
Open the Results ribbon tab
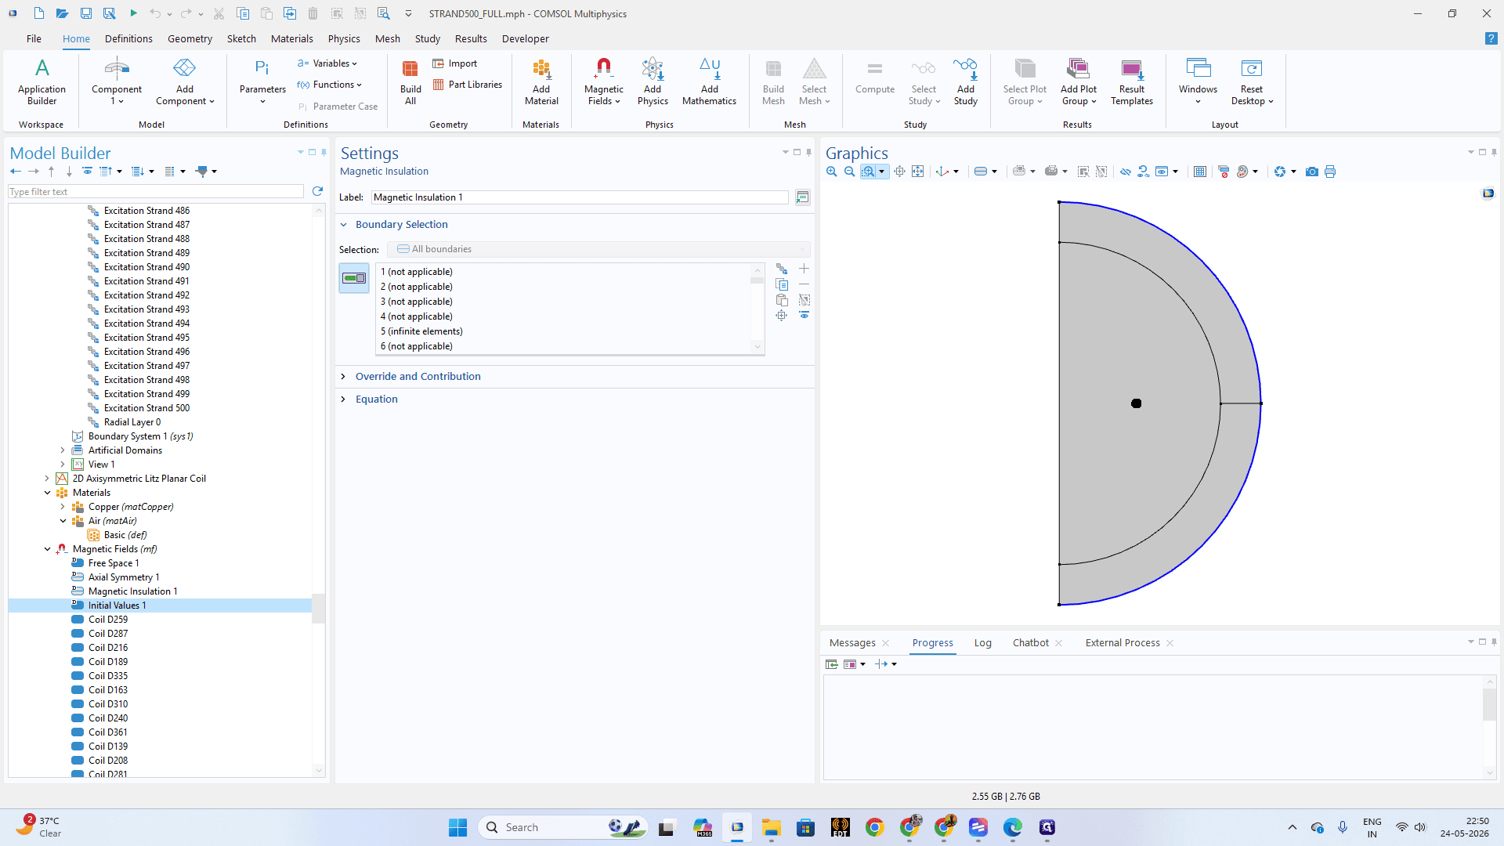[471, 38]
